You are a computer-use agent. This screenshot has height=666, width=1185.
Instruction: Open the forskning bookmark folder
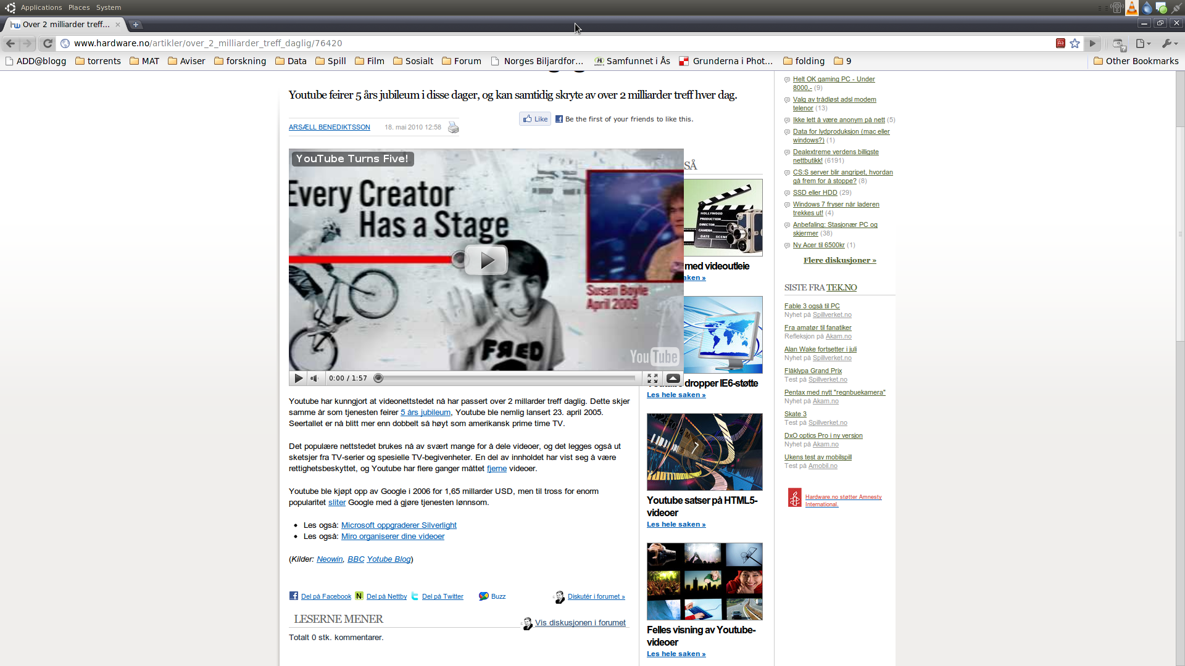[x=240, y=61]
